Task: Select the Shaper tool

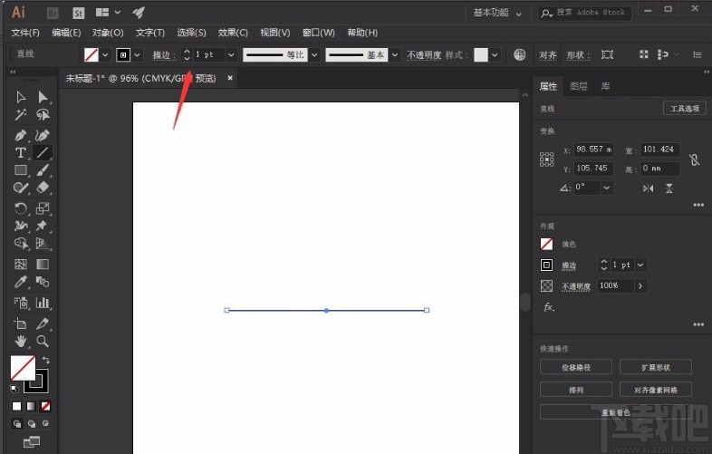Action: pos(21,188)
